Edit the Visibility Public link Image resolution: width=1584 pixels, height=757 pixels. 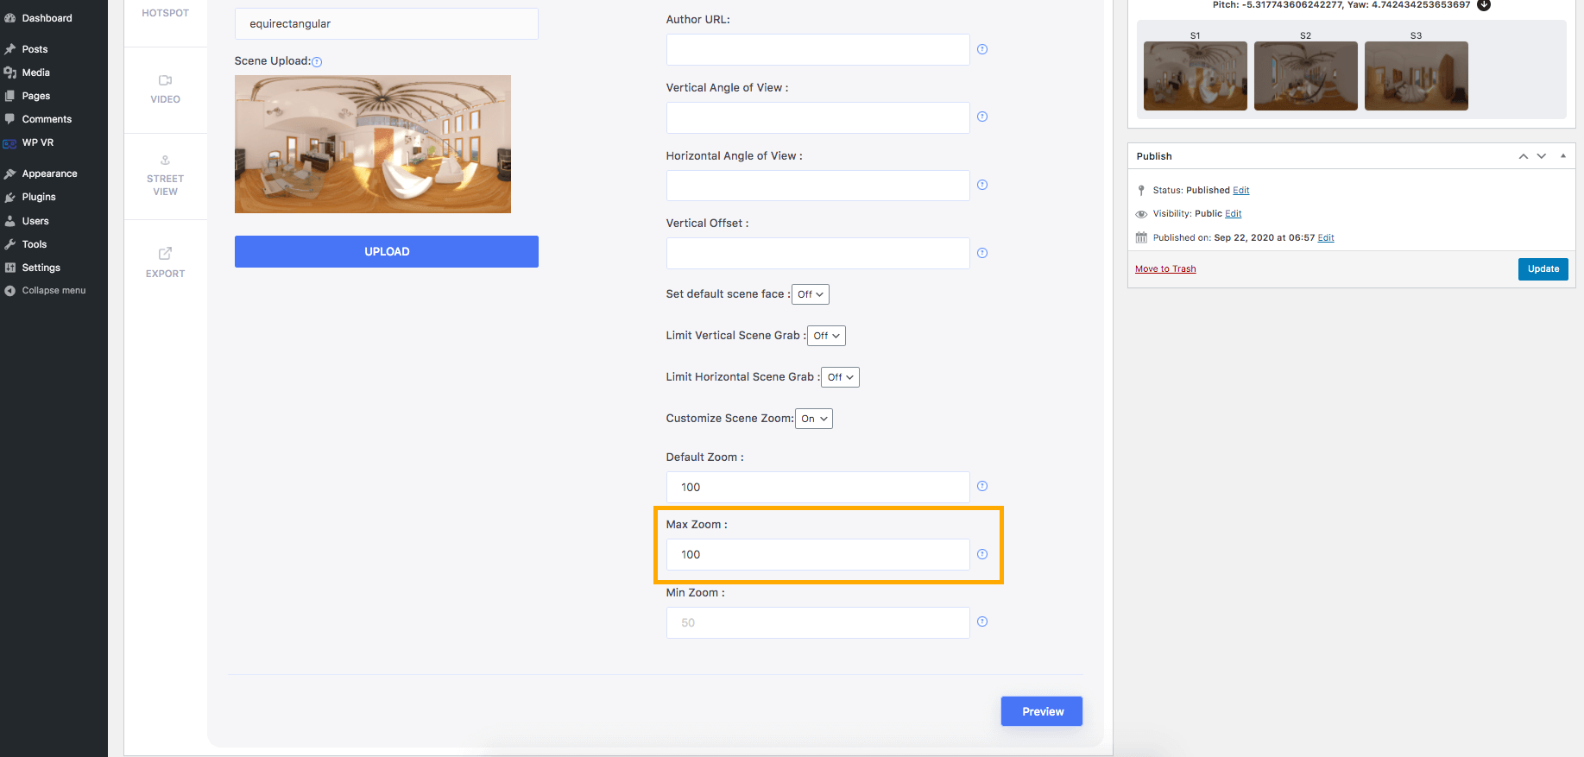1233,214
